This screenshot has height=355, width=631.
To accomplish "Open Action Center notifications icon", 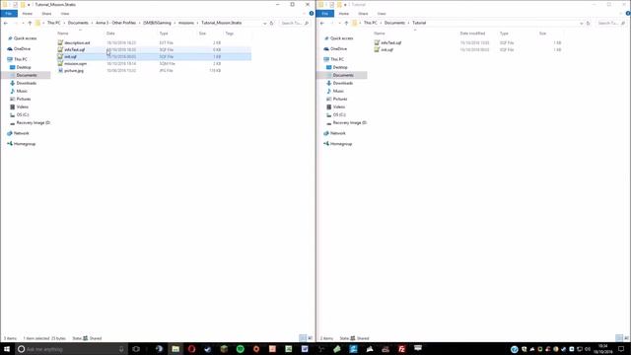I will [621, 349].
